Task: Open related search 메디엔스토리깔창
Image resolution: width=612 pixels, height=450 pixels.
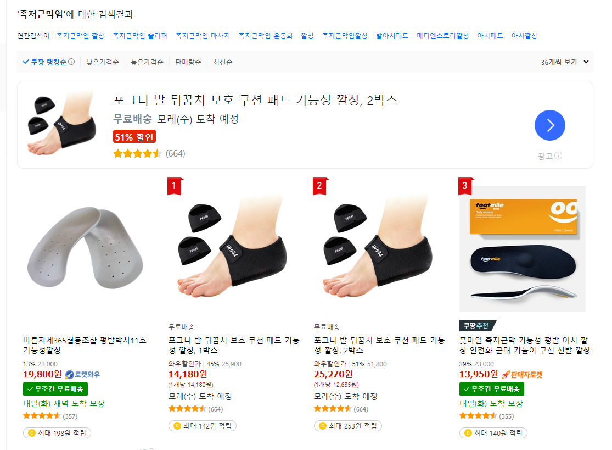Action: pos(442,36)
